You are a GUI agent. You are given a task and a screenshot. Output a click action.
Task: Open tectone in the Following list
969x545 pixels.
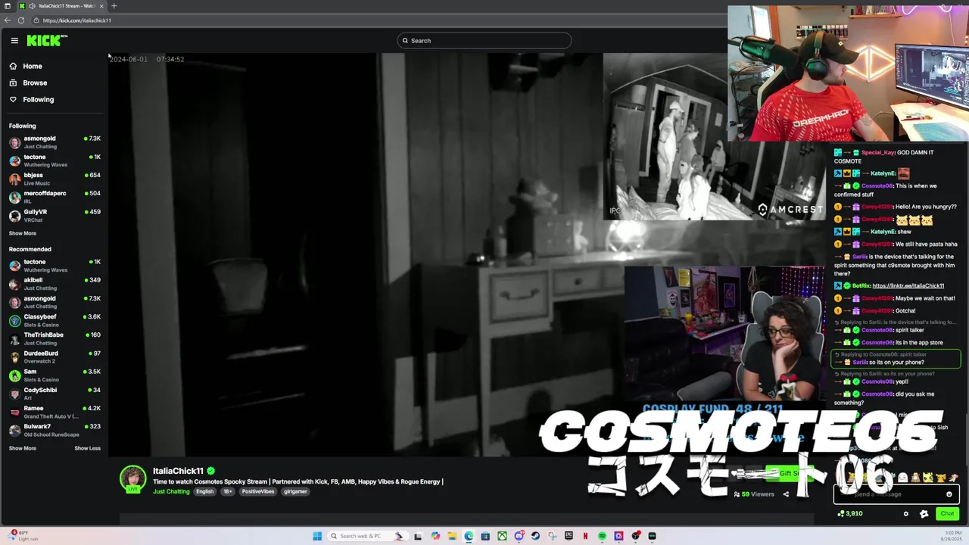pyautogui.click(x=55, y=160)
